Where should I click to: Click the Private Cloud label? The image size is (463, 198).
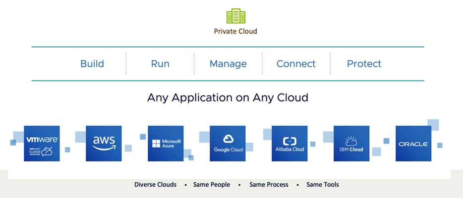235,31
